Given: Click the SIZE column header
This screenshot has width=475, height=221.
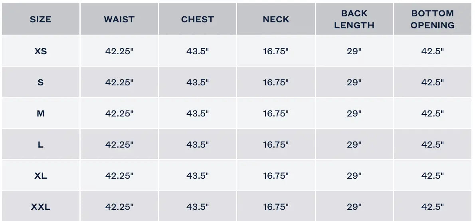Looking at the screenshot, I should tap(40, 19).
